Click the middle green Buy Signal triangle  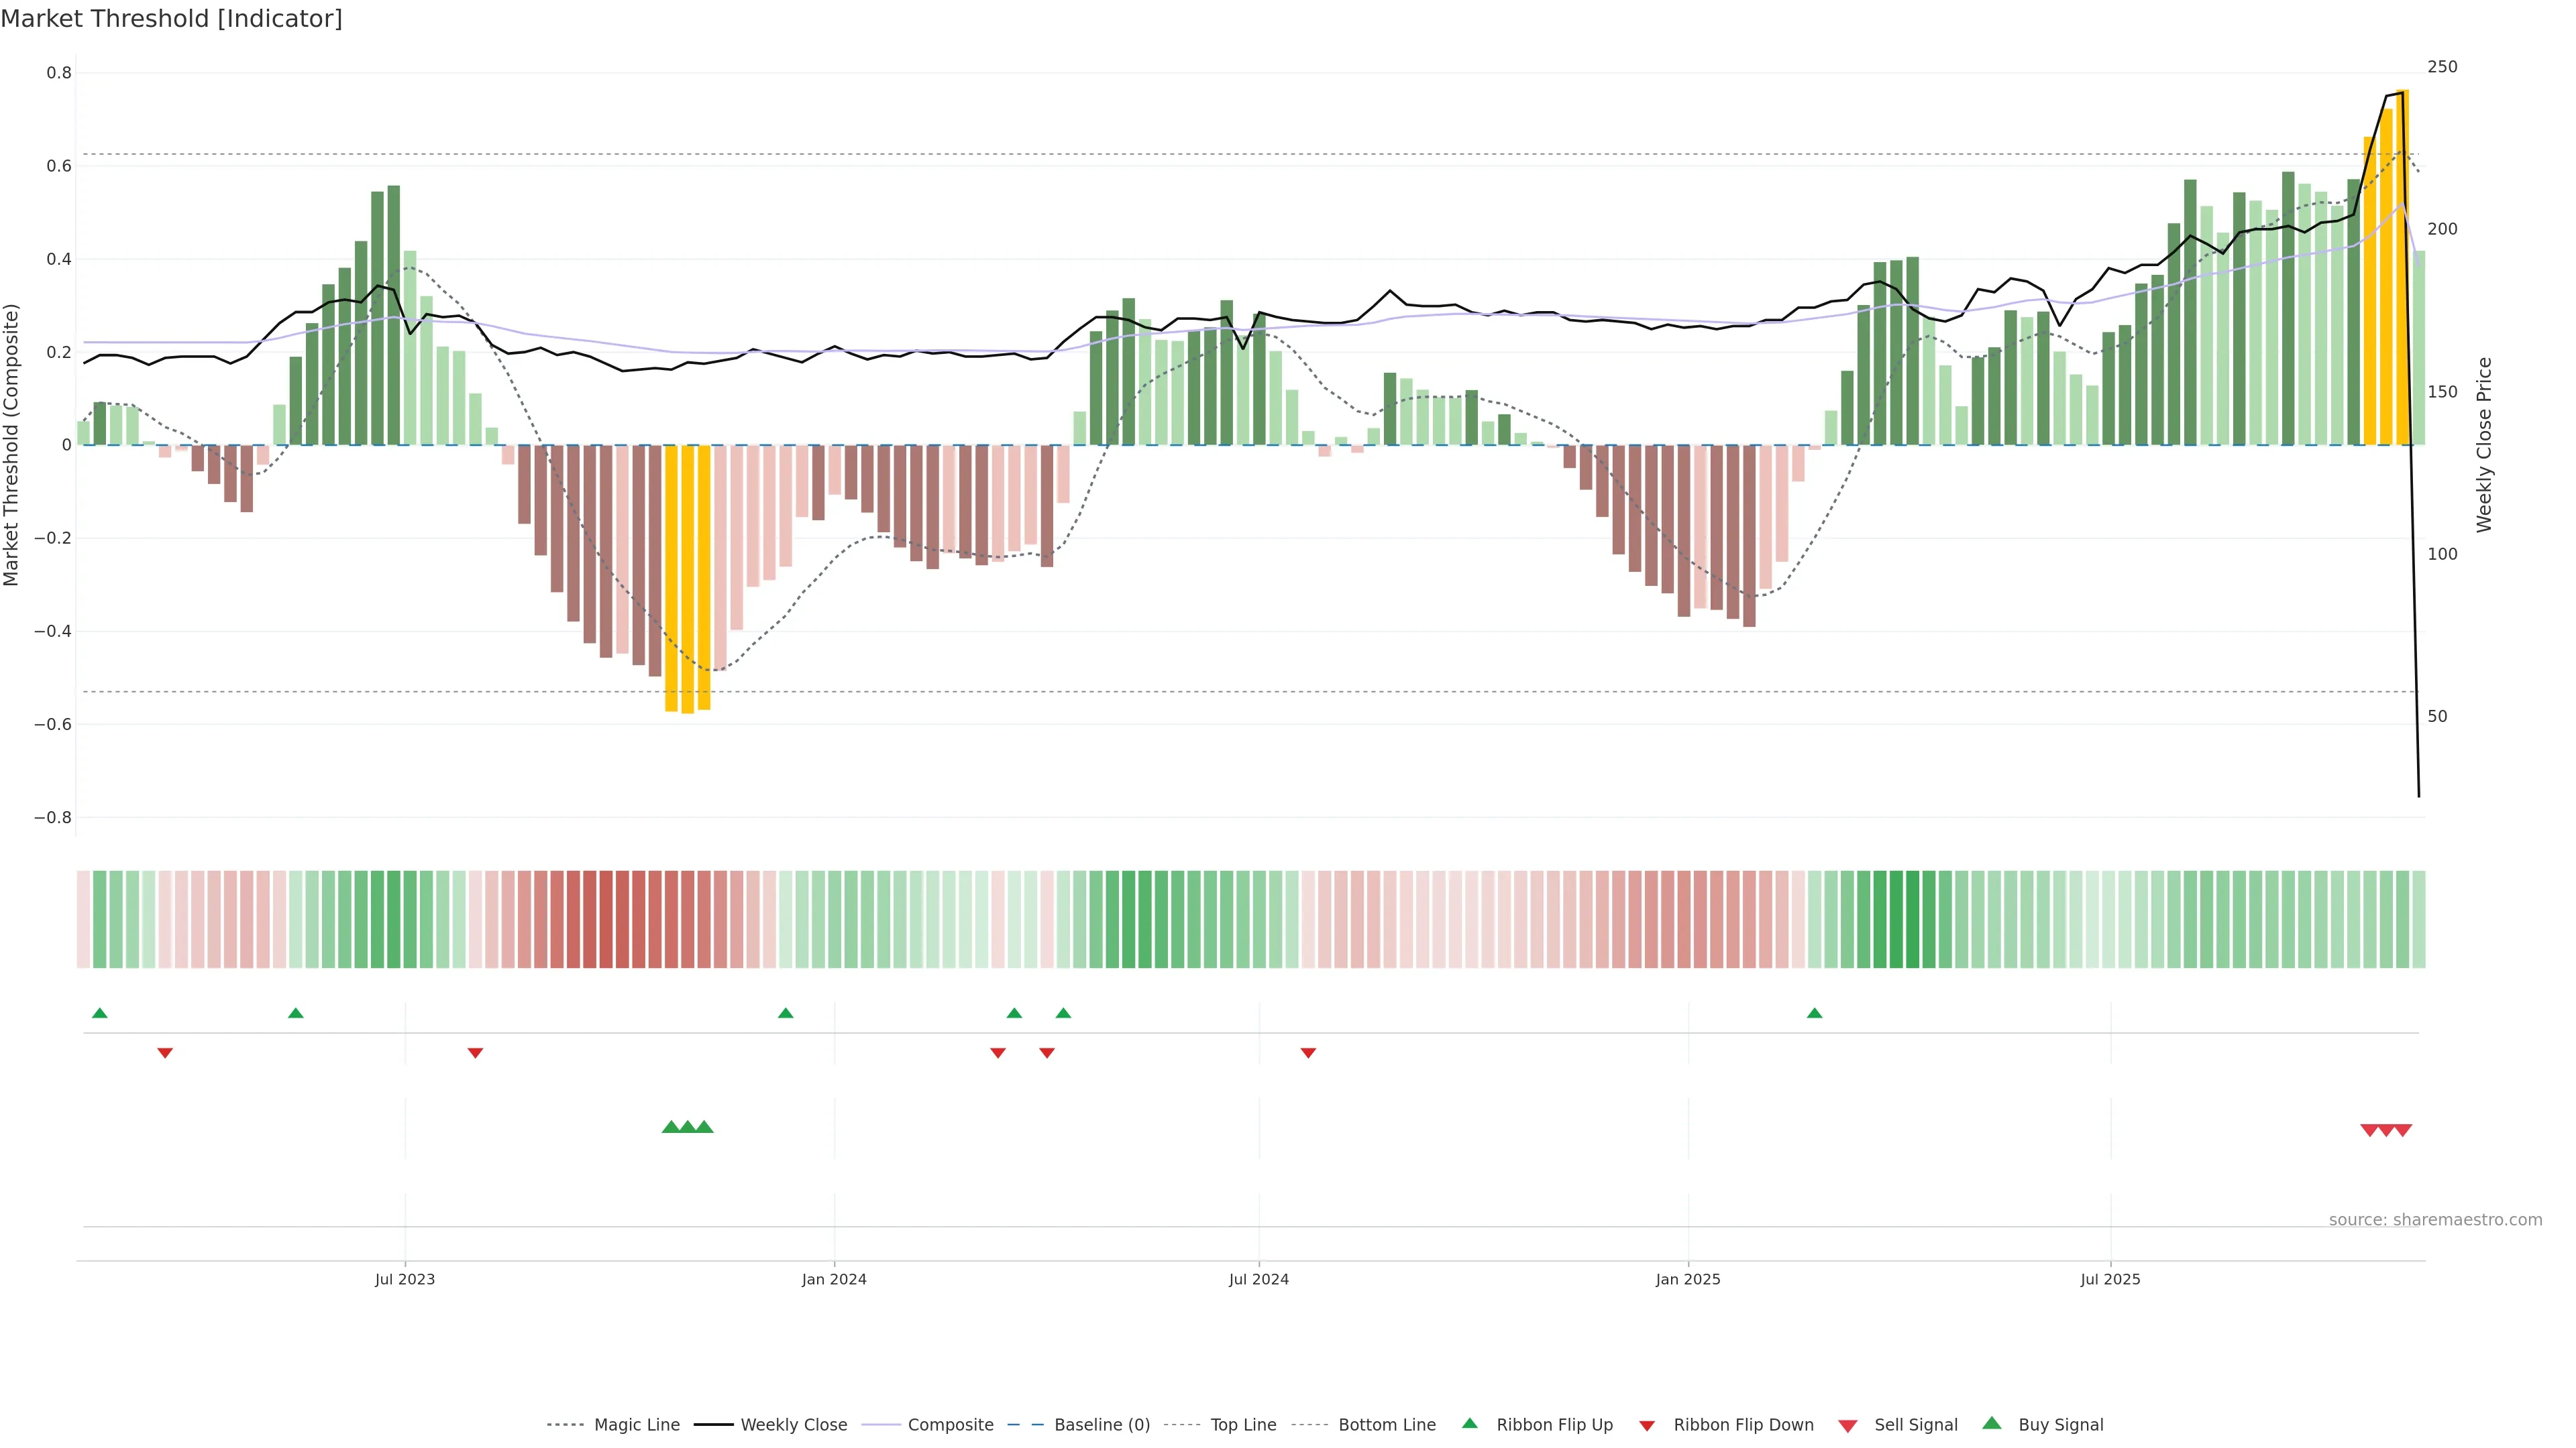tap(688, 1127)
